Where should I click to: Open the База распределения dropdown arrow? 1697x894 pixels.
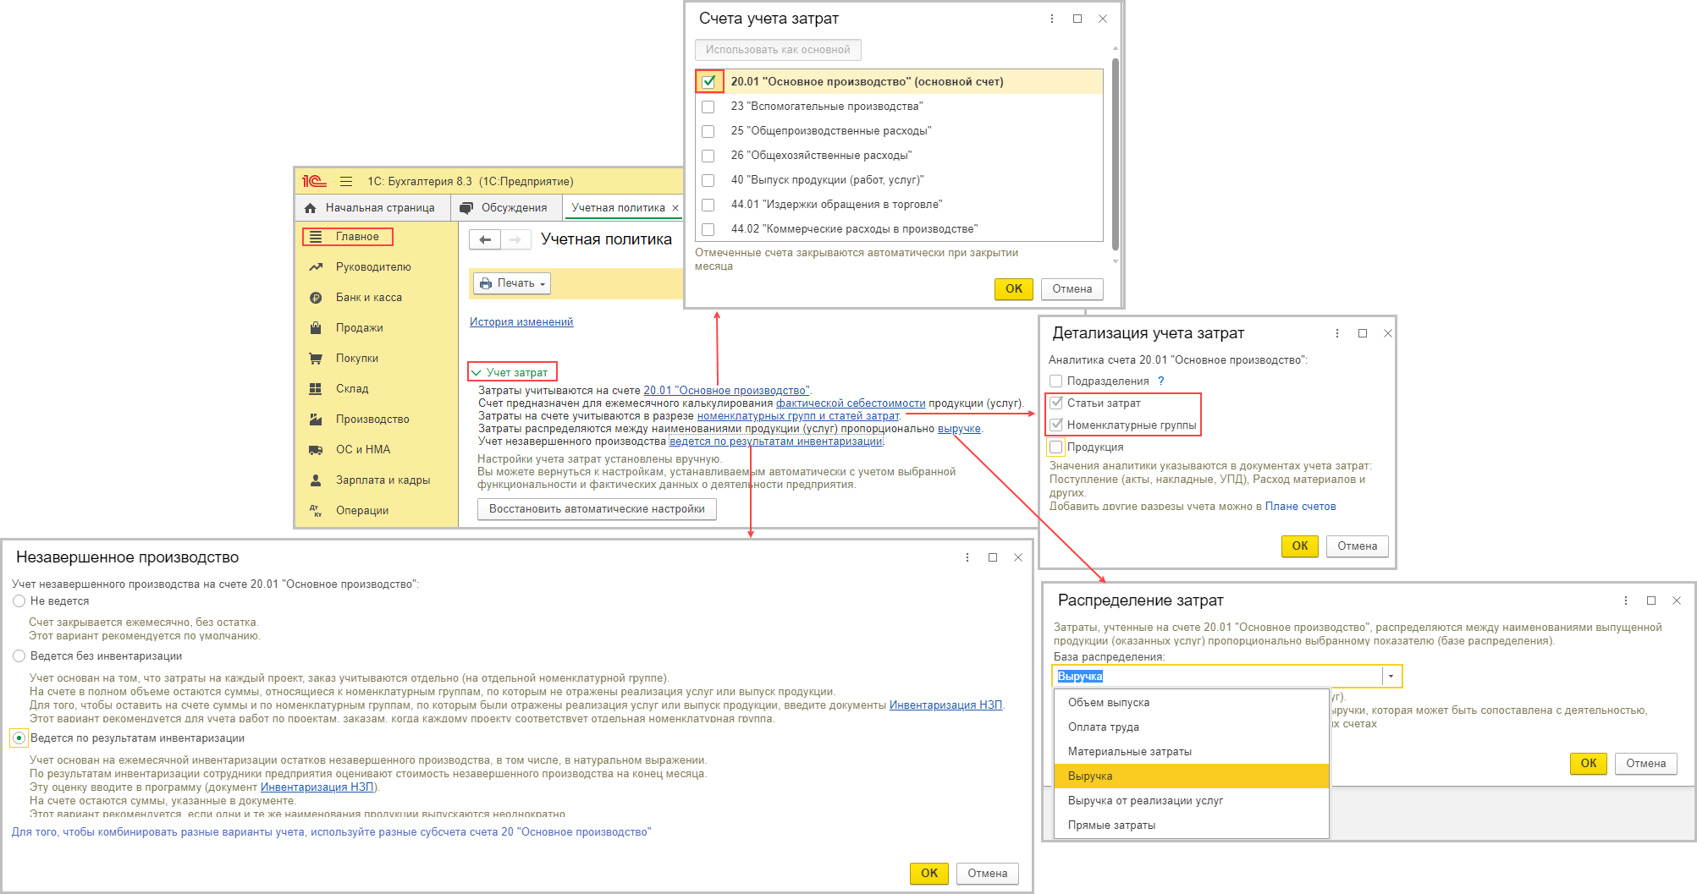click(1391, 677)
